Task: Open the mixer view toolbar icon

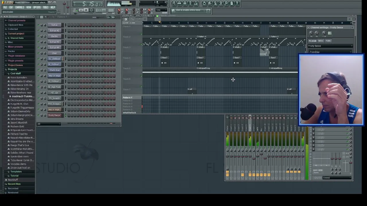Action: [196, 3]
